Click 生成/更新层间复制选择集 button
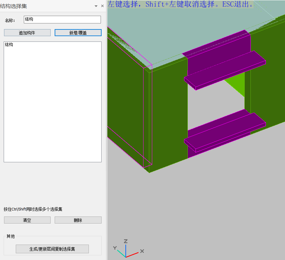The width and height of the screenshot is (285, 260). point(52,249)
